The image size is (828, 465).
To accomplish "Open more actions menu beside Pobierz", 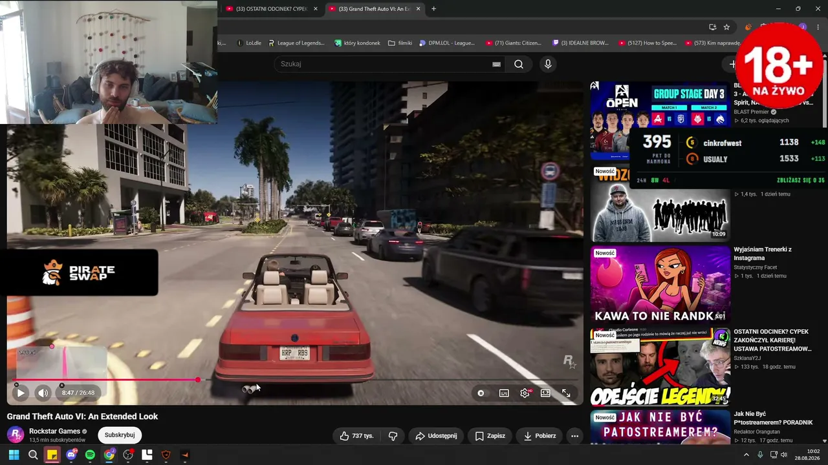I will (x=574, y=436).
